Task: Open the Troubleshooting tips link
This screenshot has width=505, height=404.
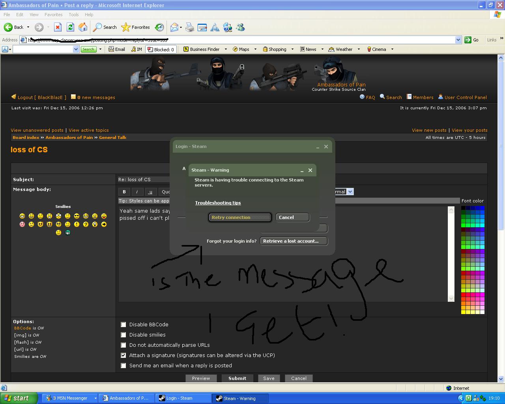Action: tap(218, 203)
